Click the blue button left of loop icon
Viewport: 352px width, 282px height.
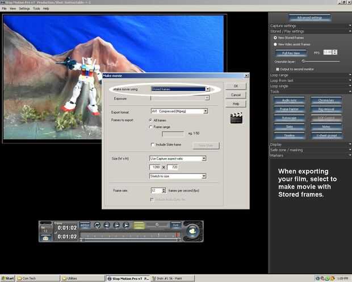[85, 225]
